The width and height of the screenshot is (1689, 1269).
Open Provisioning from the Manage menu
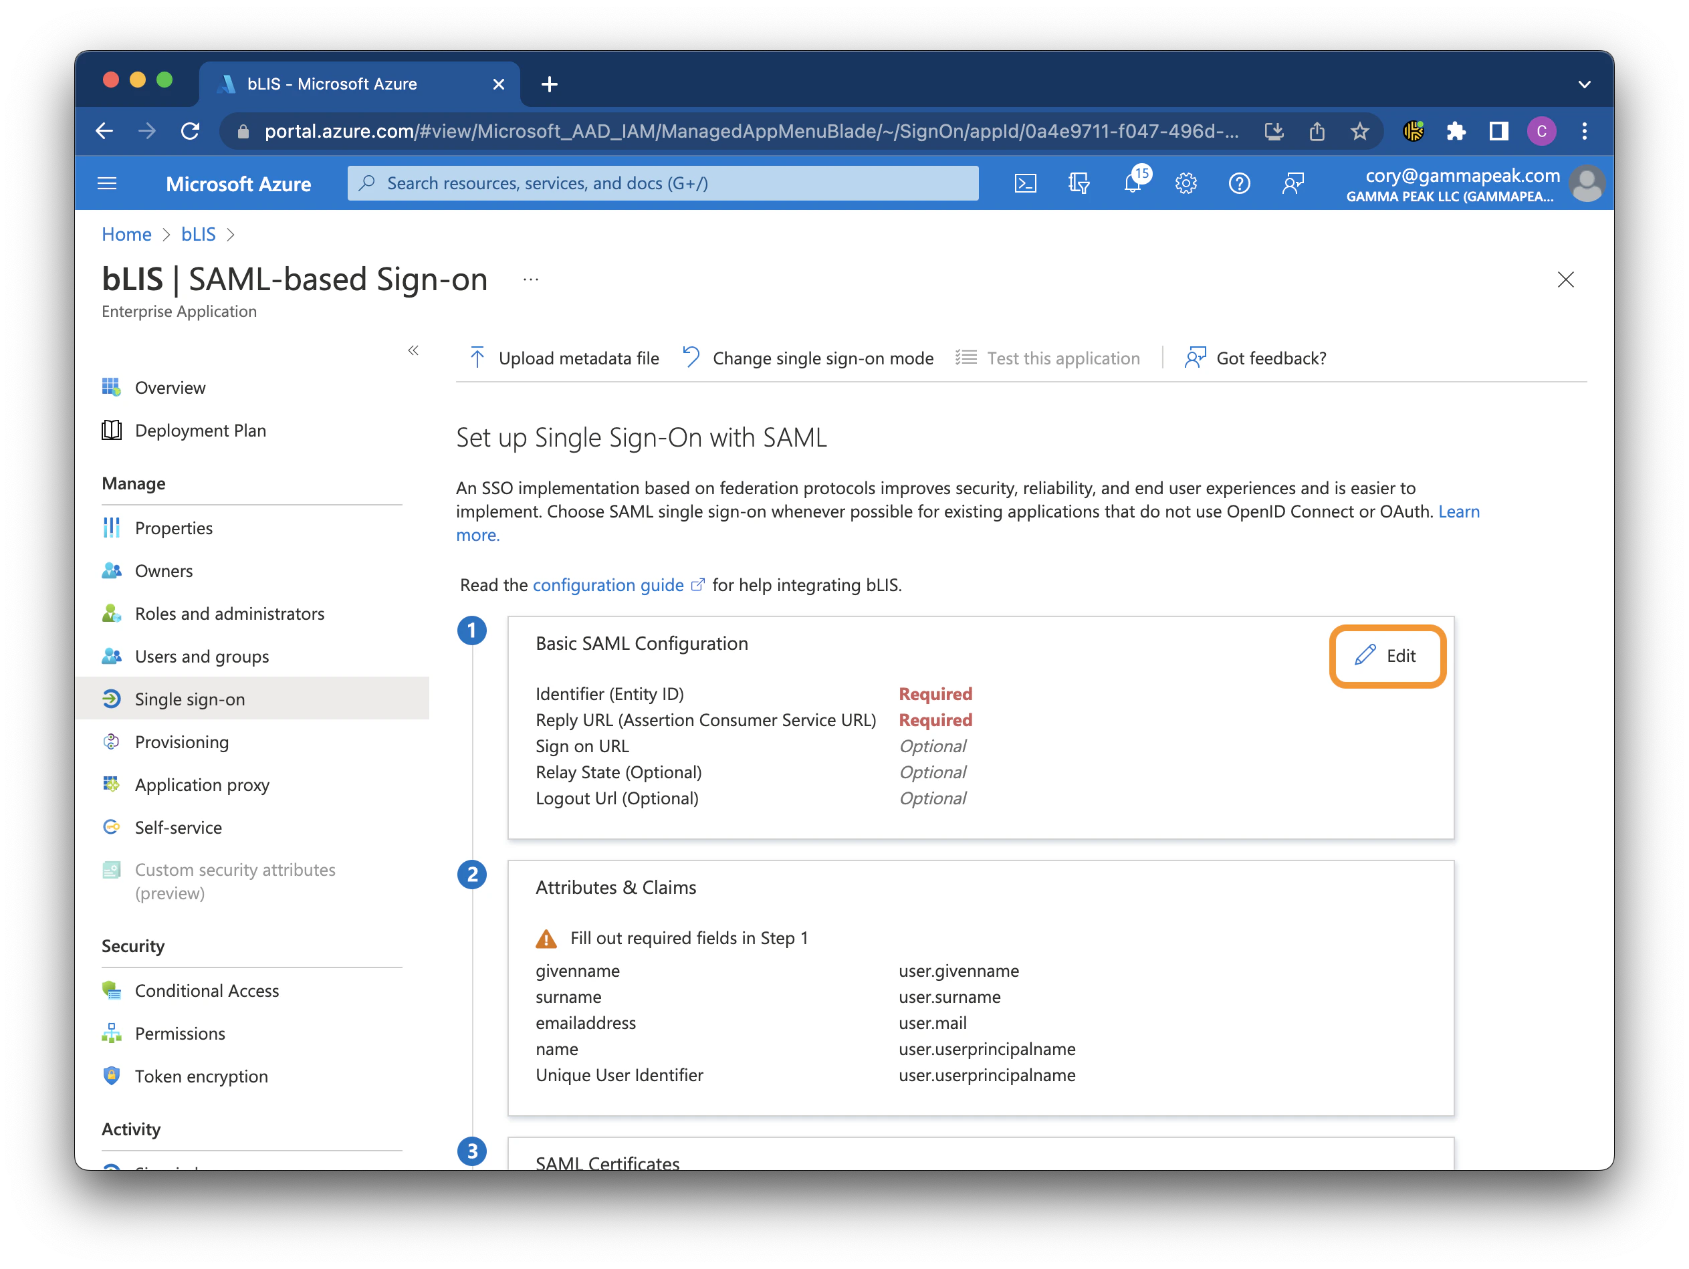(182, 741)
